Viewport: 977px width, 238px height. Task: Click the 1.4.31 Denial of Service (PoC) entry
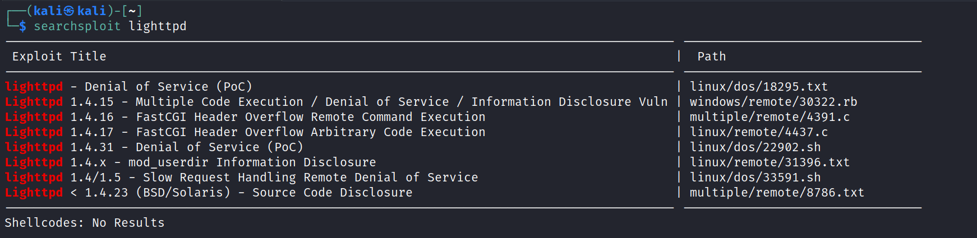pyautogui.click(x=219, y=147)
